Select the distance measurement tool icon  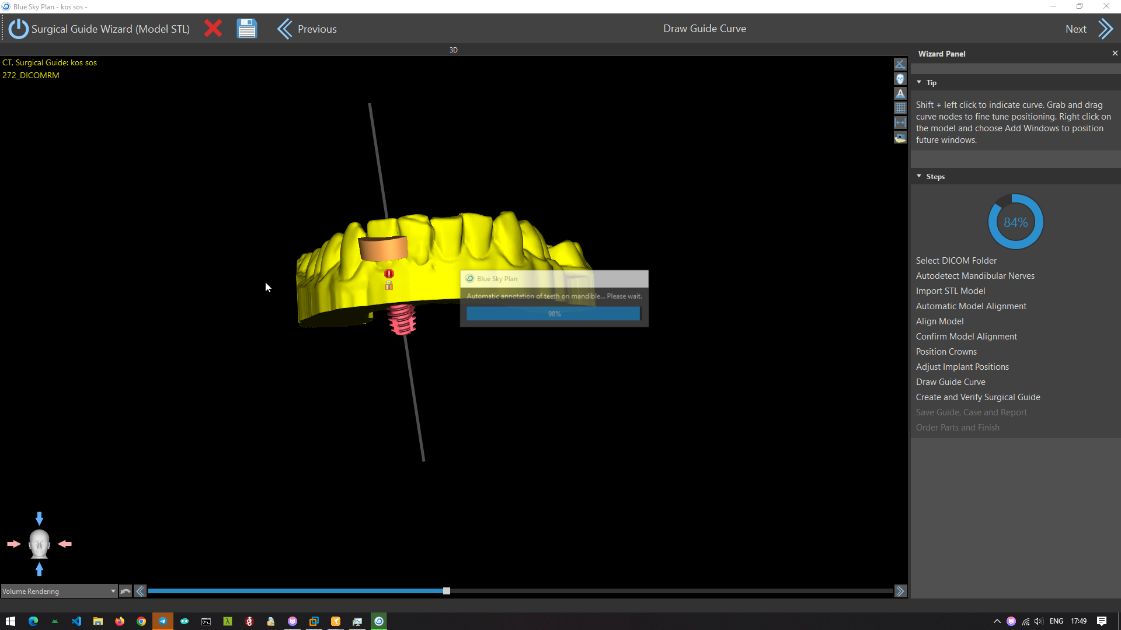click(x=900, y=123)
